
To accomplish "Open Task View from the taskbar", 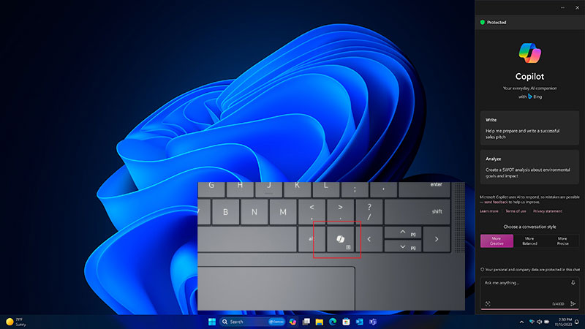I will click(x=306, y=322).
